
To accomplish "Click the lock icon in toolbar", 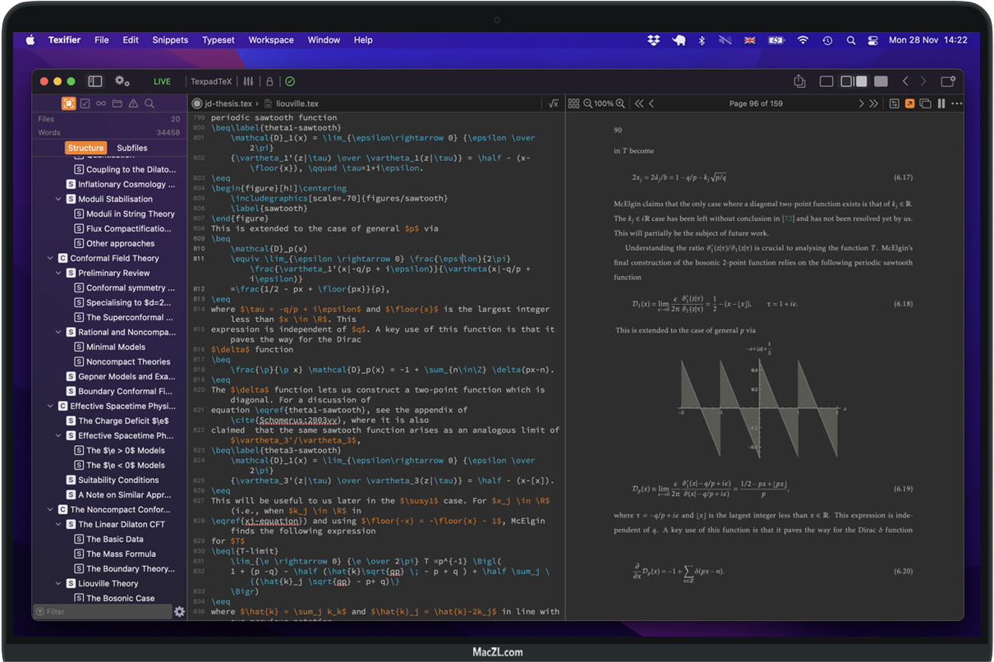I will 269,81.
